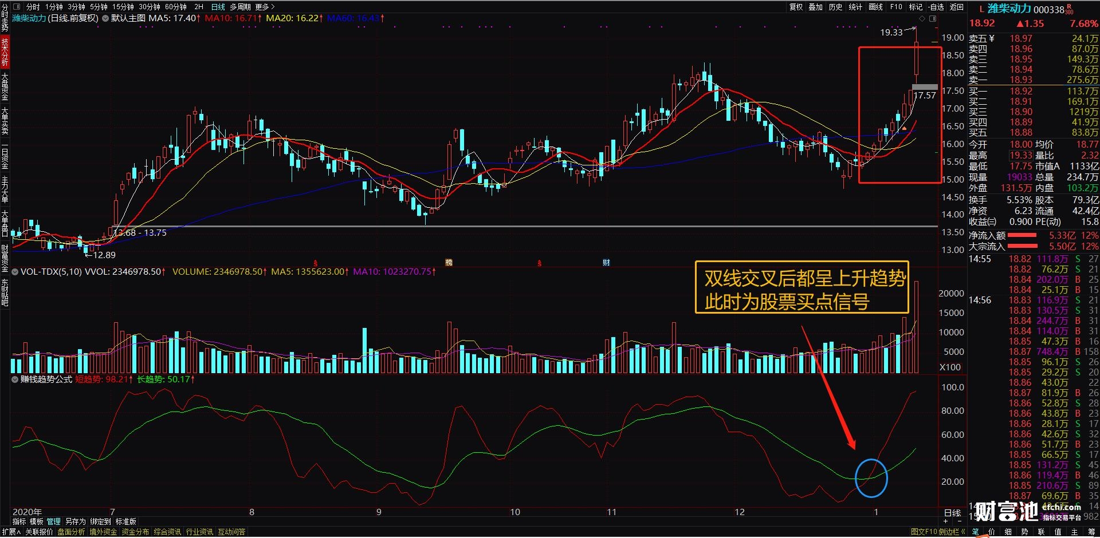Select the 技术分析 left sidebar tab
The width and height of the screenshot is (1100, 538).
coord(5,52)
